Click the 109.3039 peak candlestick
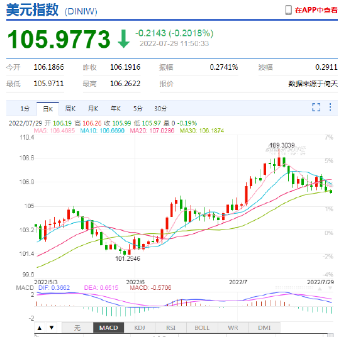Screen dimensions: 346x337 point(279,157)
